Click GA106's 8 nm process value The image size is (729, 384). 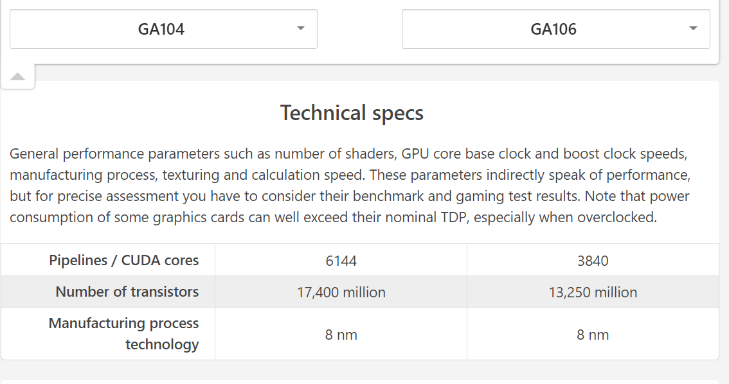point(593,335)
